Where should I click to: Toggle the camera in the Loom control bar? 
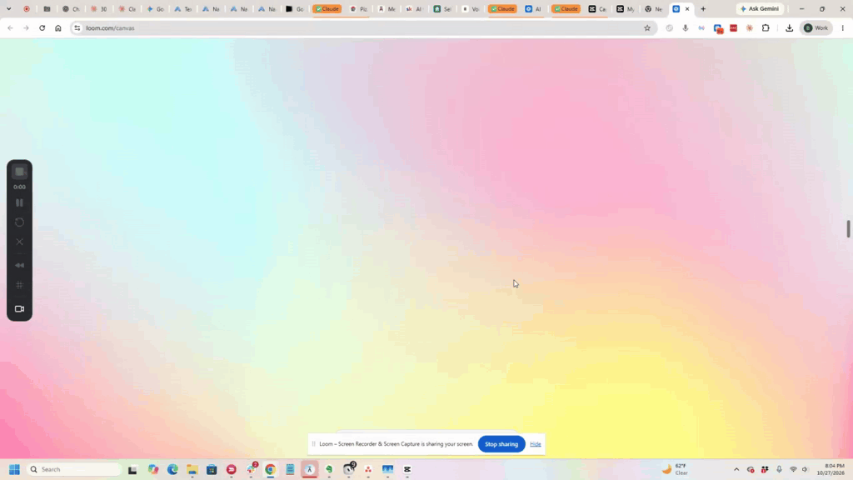coord(20,309)
